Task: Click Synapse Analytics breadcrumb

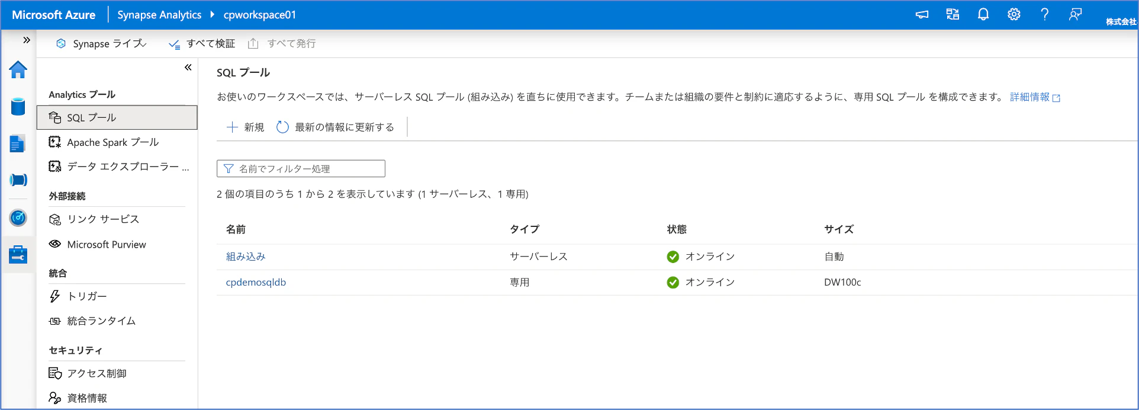Action: coord(159,15)
